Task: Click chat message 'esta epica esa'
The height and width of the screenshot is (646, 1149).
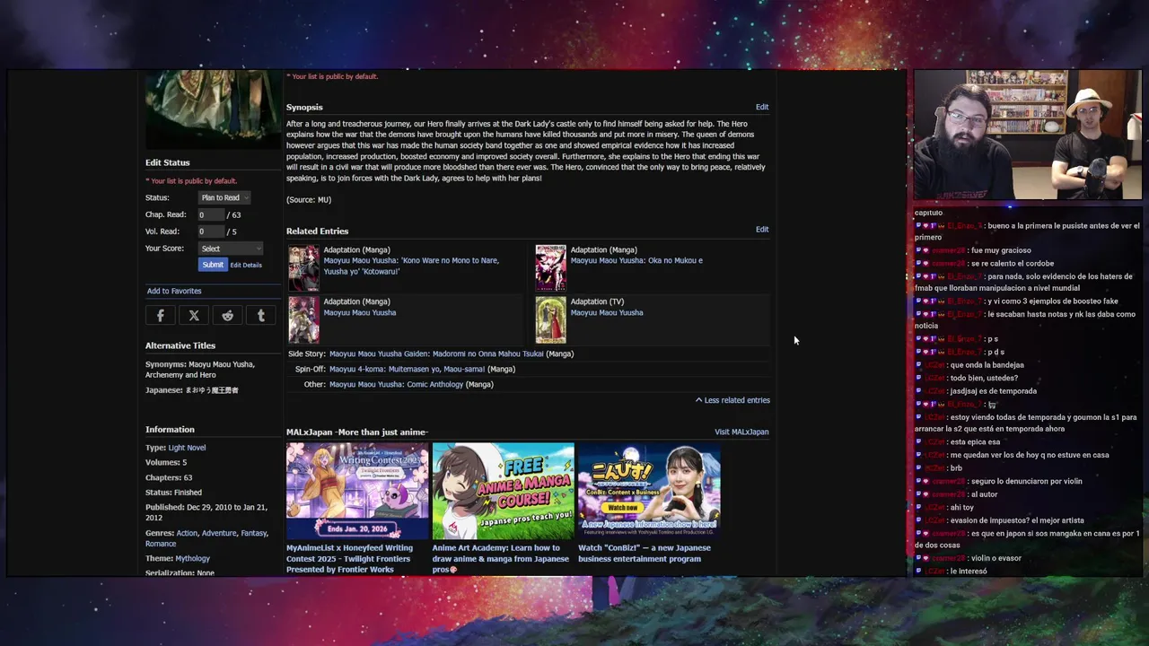Action: pyautogui.click(x=975, y=441)
